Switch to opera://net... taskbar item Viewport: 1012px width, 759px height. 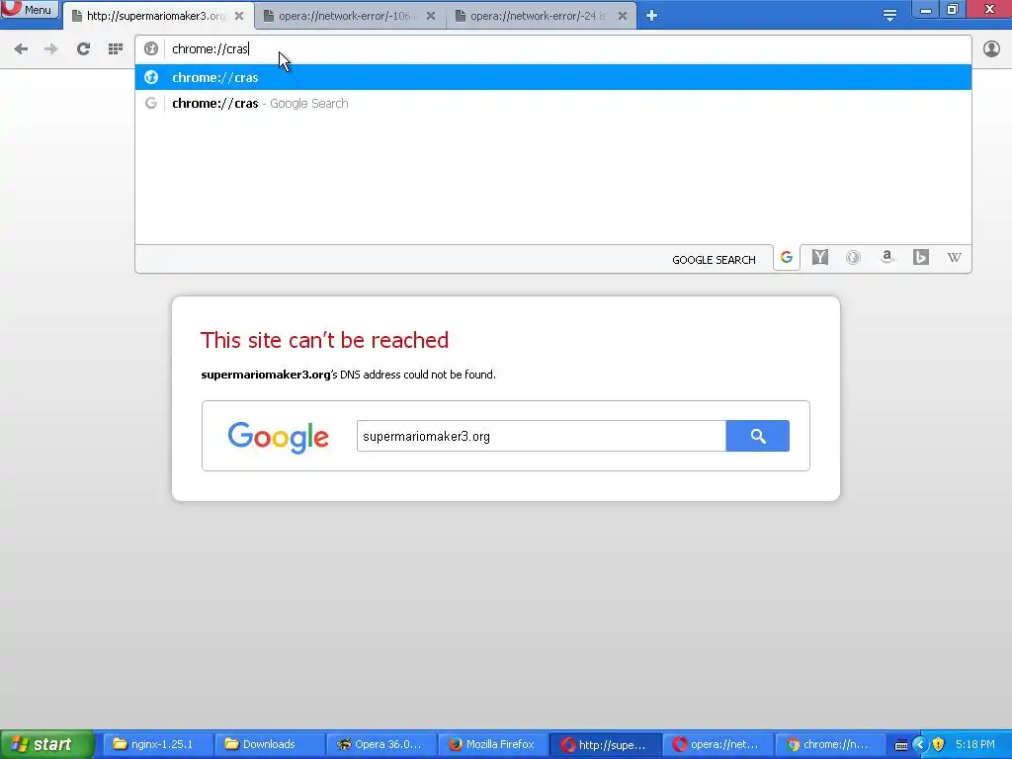tap(717, 744)
